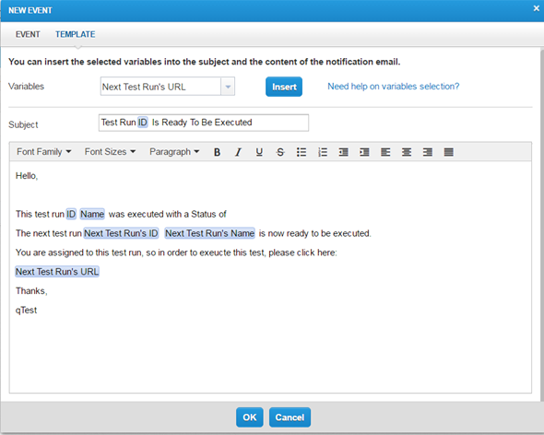Switch to the EVENT tab
The height and width of the screenshot is (435, 544).
(28, 34)
